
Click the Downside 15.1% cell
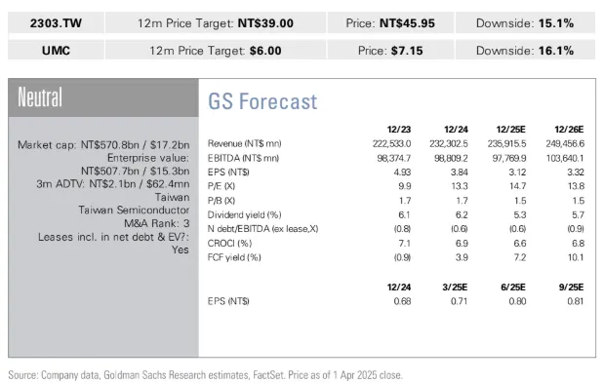525,22
